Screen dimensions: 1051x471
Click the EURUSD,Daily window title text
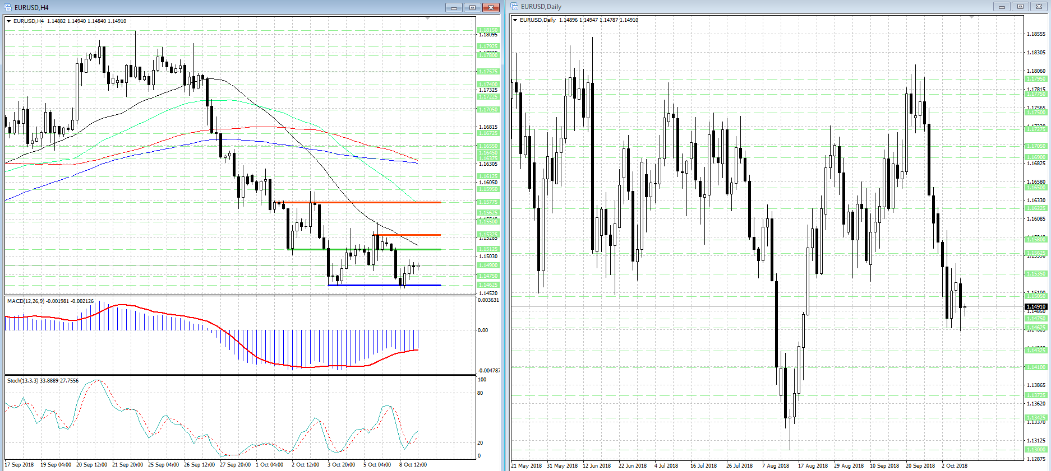coord(541,7)
